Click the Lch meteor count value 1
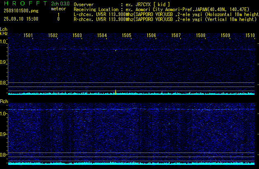Image resolution: width=259 pixels, height=169 pixels. [x=58, y=15]
